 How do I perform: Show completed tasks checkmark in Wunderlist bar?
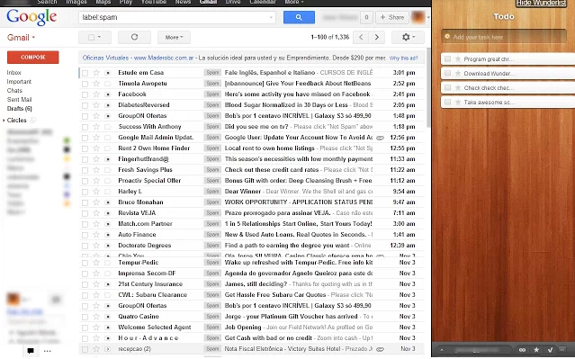click(x=550, y=350)
